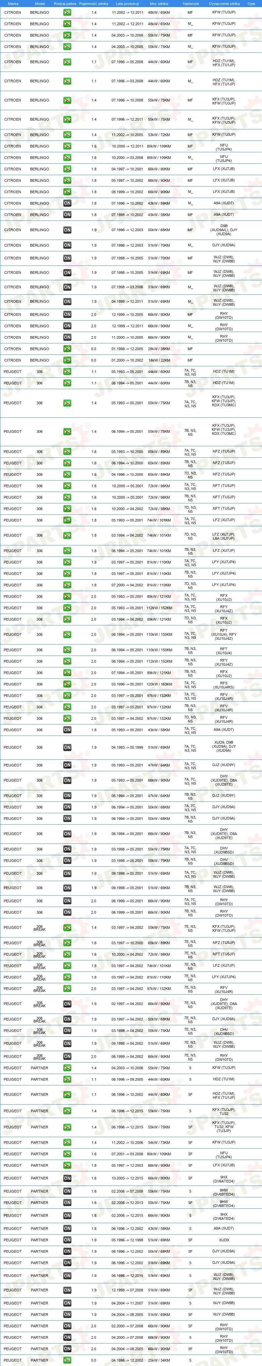Click the Oznaczenie silnika column header

click(224, 4)
